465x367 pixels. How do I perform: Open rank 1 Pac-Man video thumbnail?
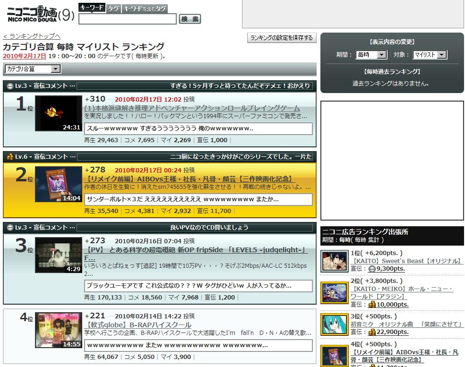tap(59, 113)
